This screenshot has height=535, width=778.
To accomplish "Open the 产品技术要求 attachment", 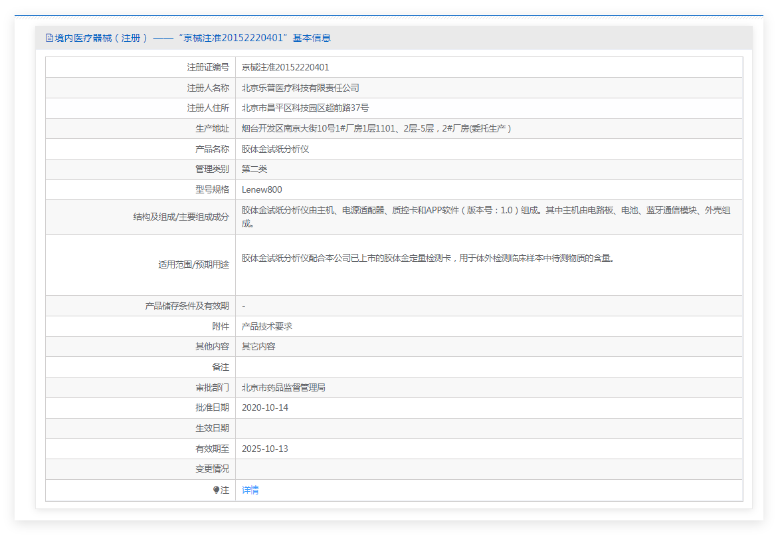I will click(x=267, y=326).
